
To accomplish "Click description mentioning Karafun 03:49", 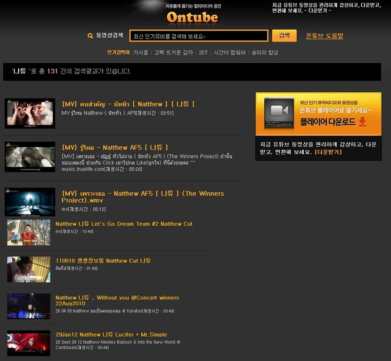I will (x=114, y=311).
